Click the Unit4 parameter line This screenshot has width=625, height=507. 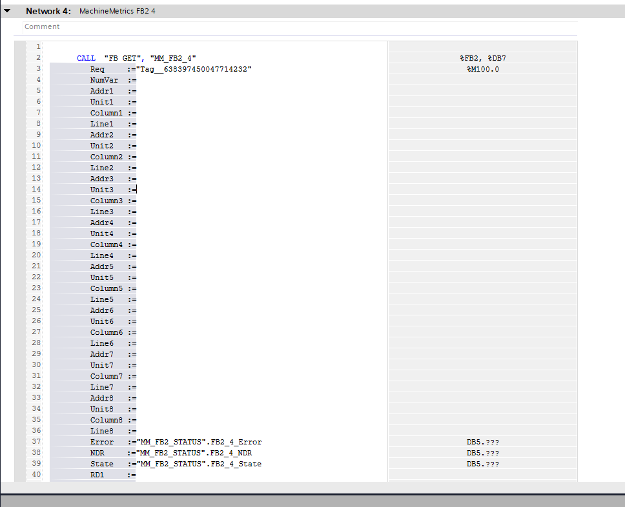(x=101, y=234)
